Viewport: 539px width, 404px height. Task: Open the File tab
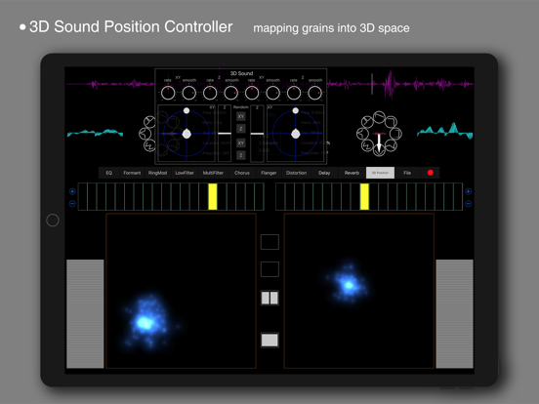(x=407, y=173)
